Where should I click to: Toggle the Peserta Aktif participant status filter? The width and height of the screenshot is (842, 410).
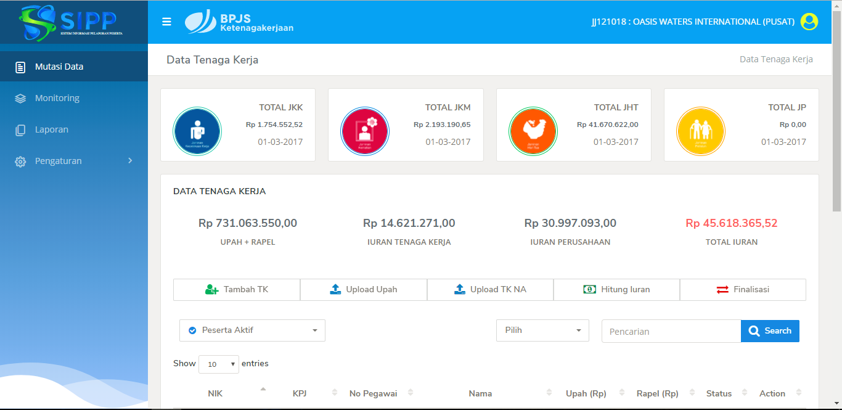click(252, 330)
